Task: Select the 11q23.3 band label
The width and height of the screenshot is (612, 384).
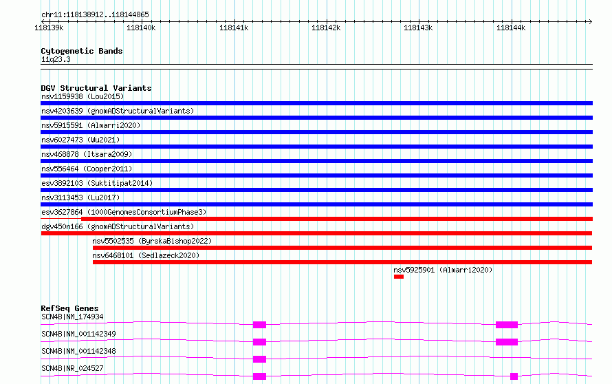Action: [56, 59]
